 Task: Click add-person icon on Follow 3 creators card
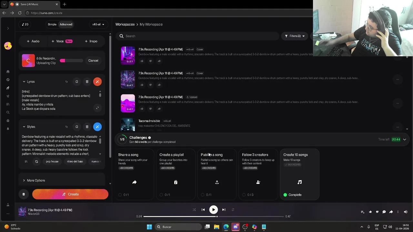pos(258,182)
